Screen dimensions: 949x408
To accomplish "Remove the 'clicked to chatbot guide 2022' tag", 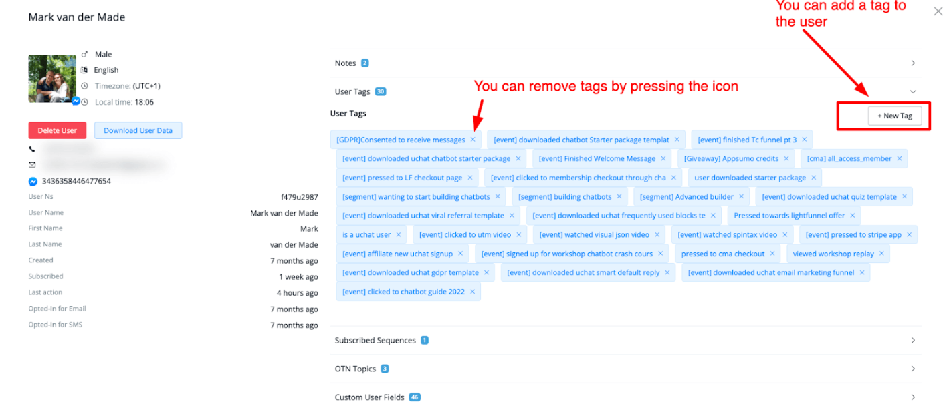I will click(x=472, y=292).
